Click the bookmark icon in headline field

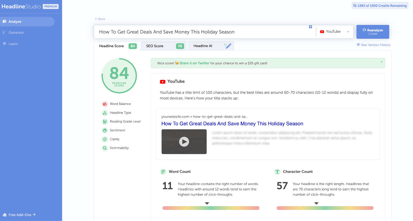tap(311, 27)
